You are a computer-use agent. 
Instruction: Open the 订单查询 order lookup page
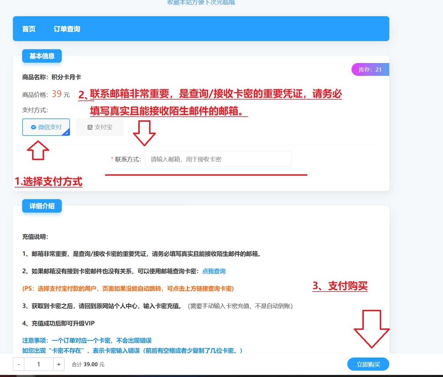[67, 29]
